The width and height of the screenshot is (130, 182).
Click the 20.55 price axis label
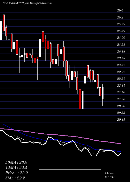121,113
